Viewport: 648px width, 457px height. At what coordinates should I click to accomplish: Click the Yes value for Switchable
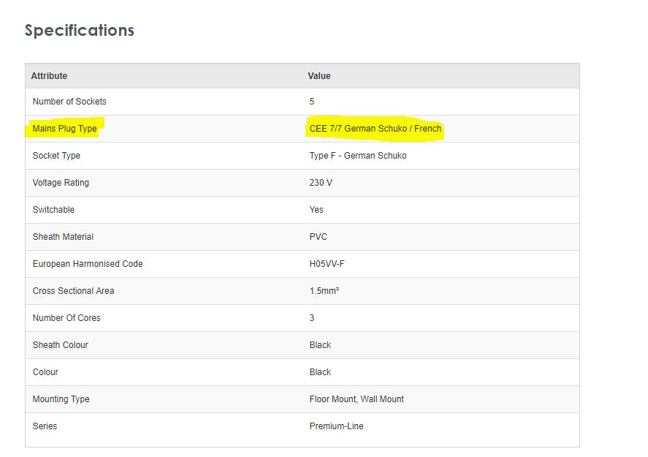pos(316,210)
